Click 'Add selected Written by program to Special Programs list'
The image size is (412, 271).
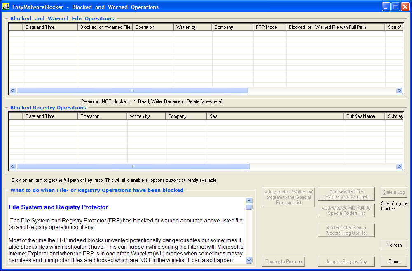click(x=288, y=197)
